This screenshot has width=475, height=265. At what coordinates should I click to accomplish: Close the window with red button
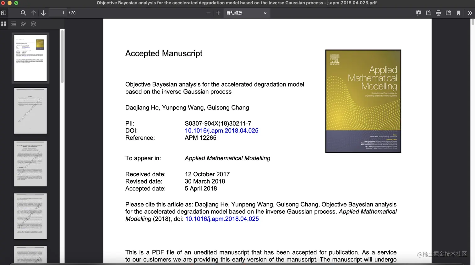tap(3, 3)
